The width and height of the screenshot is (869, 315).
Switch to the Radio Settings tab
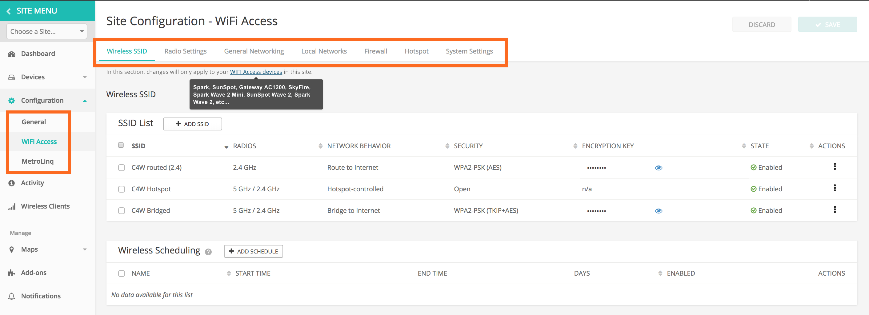coord(185,51)
